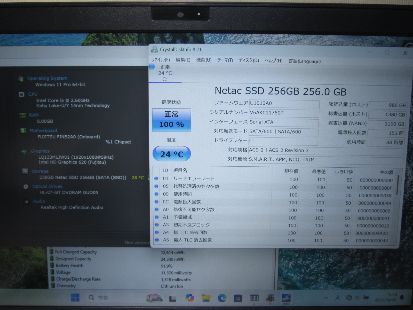The height and width of the screenshot is (310, 413).
Task: Click the Task View taskbar icon
Action: click(x=172, y=299)
